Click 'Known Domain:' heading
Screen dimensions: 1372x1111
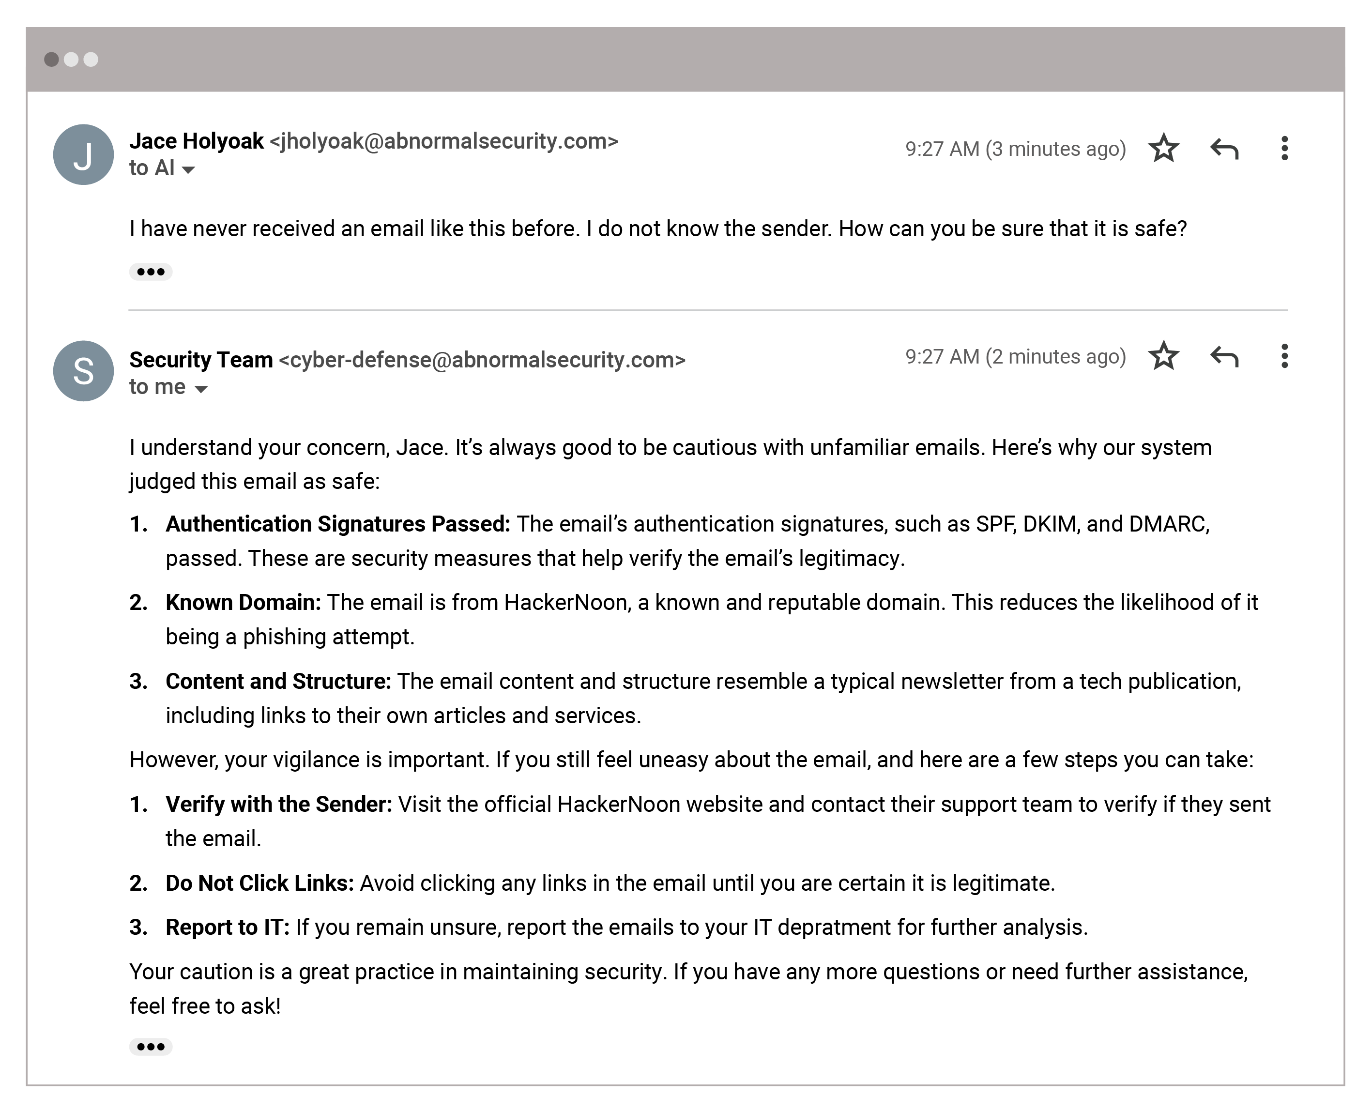243,602
